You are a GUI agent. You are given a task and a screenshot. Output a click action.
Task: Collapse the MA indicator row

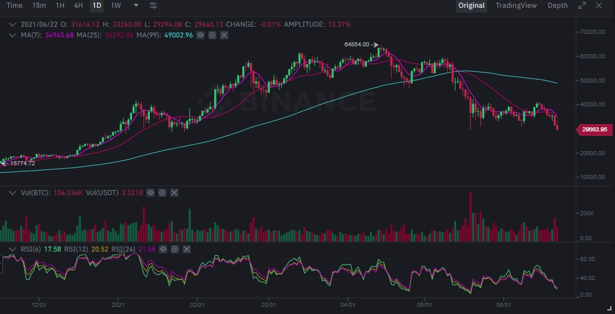[x=14, y=35]
